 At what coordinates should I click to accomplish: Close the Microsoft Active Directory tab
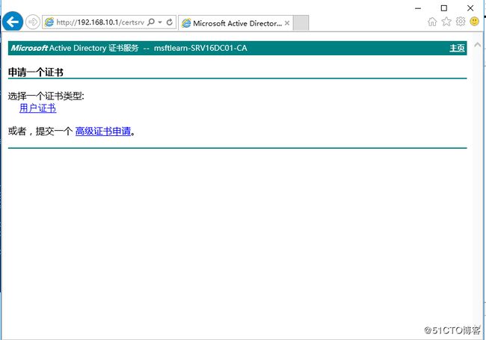point(287,23)
